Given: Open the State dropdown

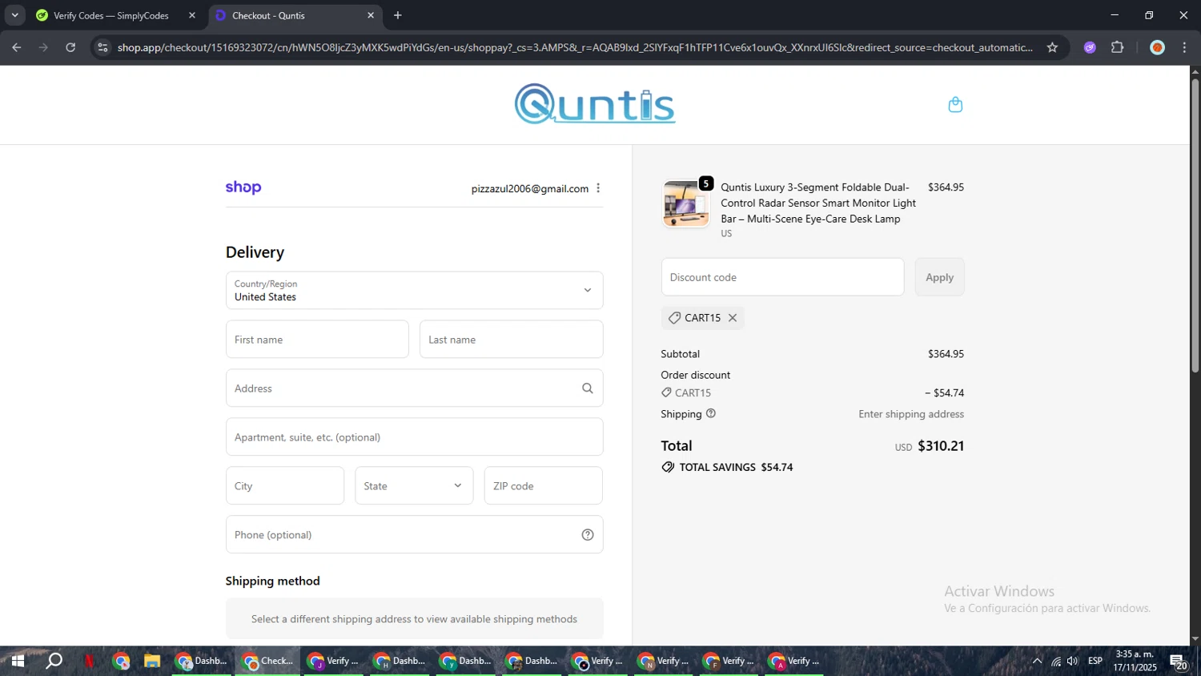Looking at the screenshot, I should (414, 485).
